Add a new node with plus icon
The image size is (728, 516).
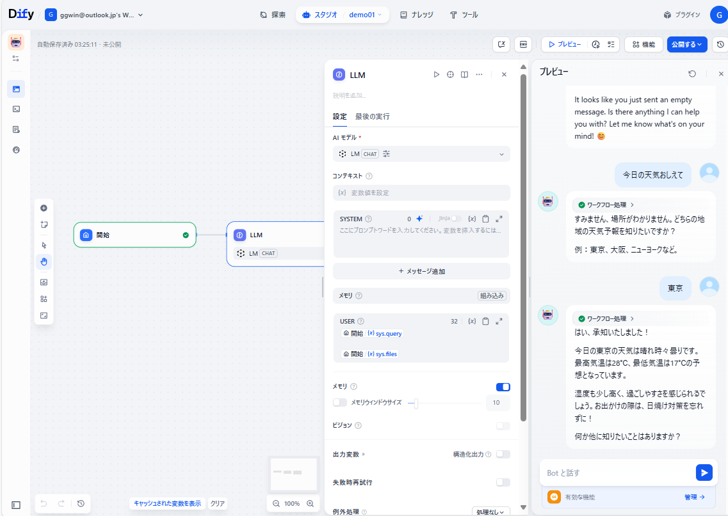click(44, 208)
